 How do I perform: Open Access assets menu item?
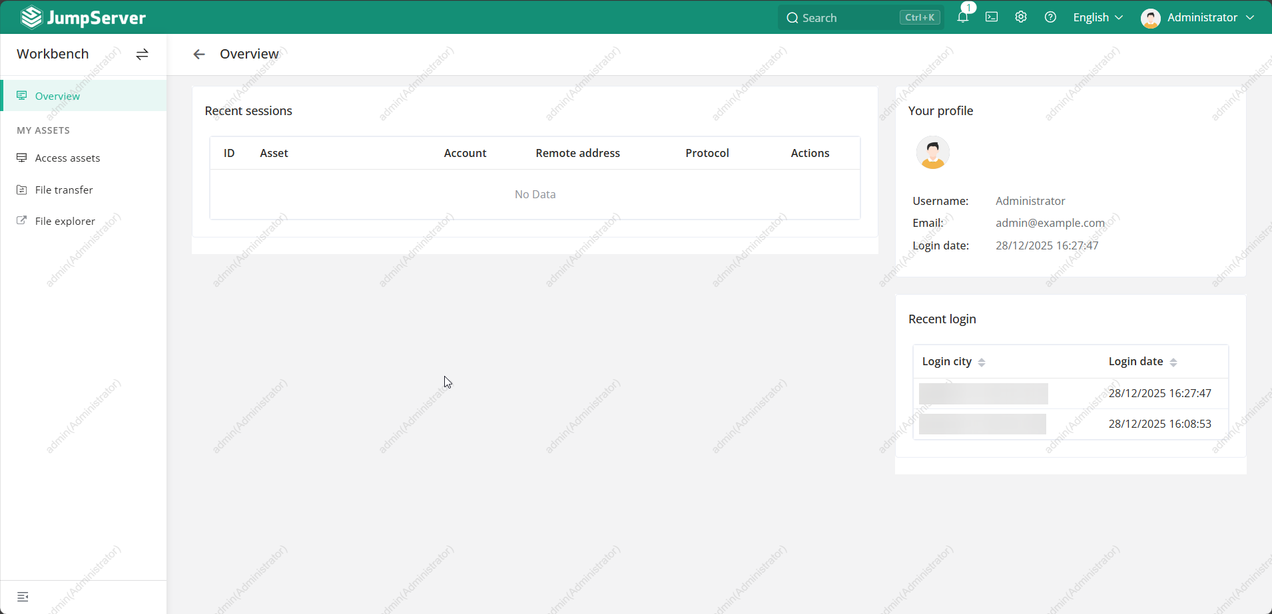pyautogui.click(x=67, y=158)
